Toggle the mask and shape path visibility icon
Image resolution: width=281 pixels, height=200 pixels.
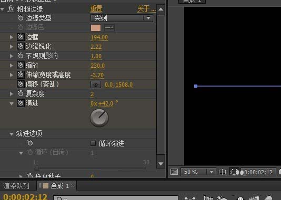click(234, 172)
